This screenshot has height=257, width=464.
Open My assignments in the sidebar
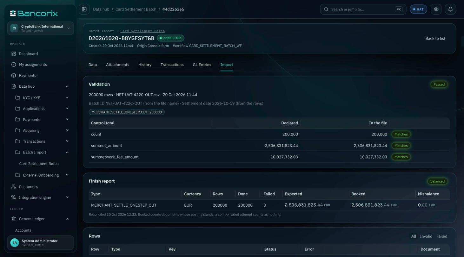tap(40, 65)
